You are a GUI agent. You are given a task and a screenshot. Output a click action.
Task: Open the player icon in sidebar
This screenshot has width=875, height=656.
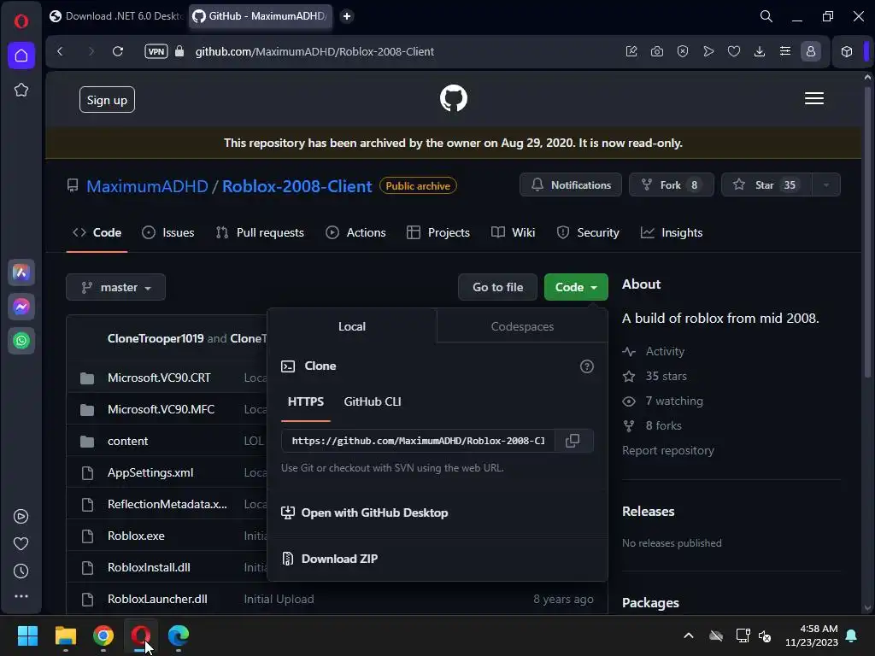pos(21,516)
